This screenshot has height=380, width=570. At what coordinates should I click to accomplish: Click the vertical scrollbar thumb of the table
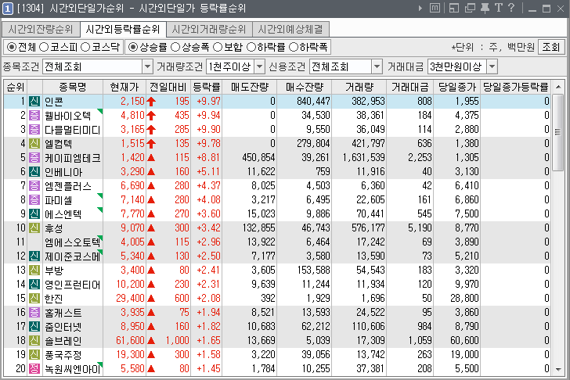[x=558, y=132]
